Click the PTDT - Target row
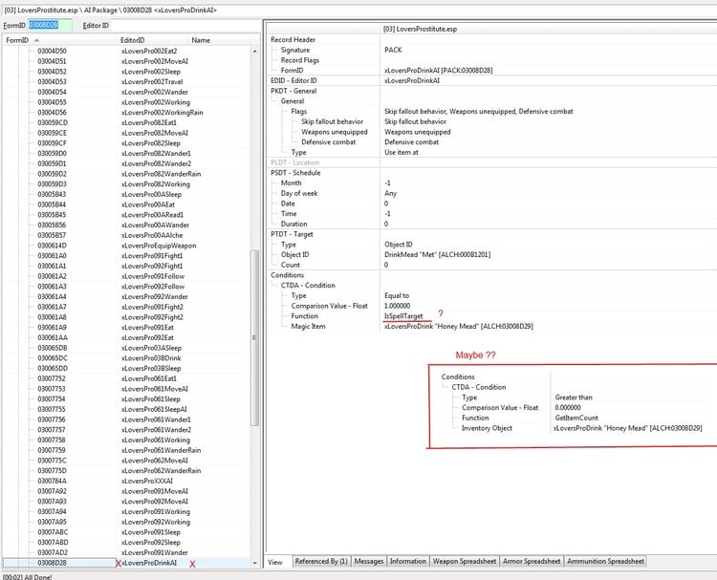 (x=292, y=234)
